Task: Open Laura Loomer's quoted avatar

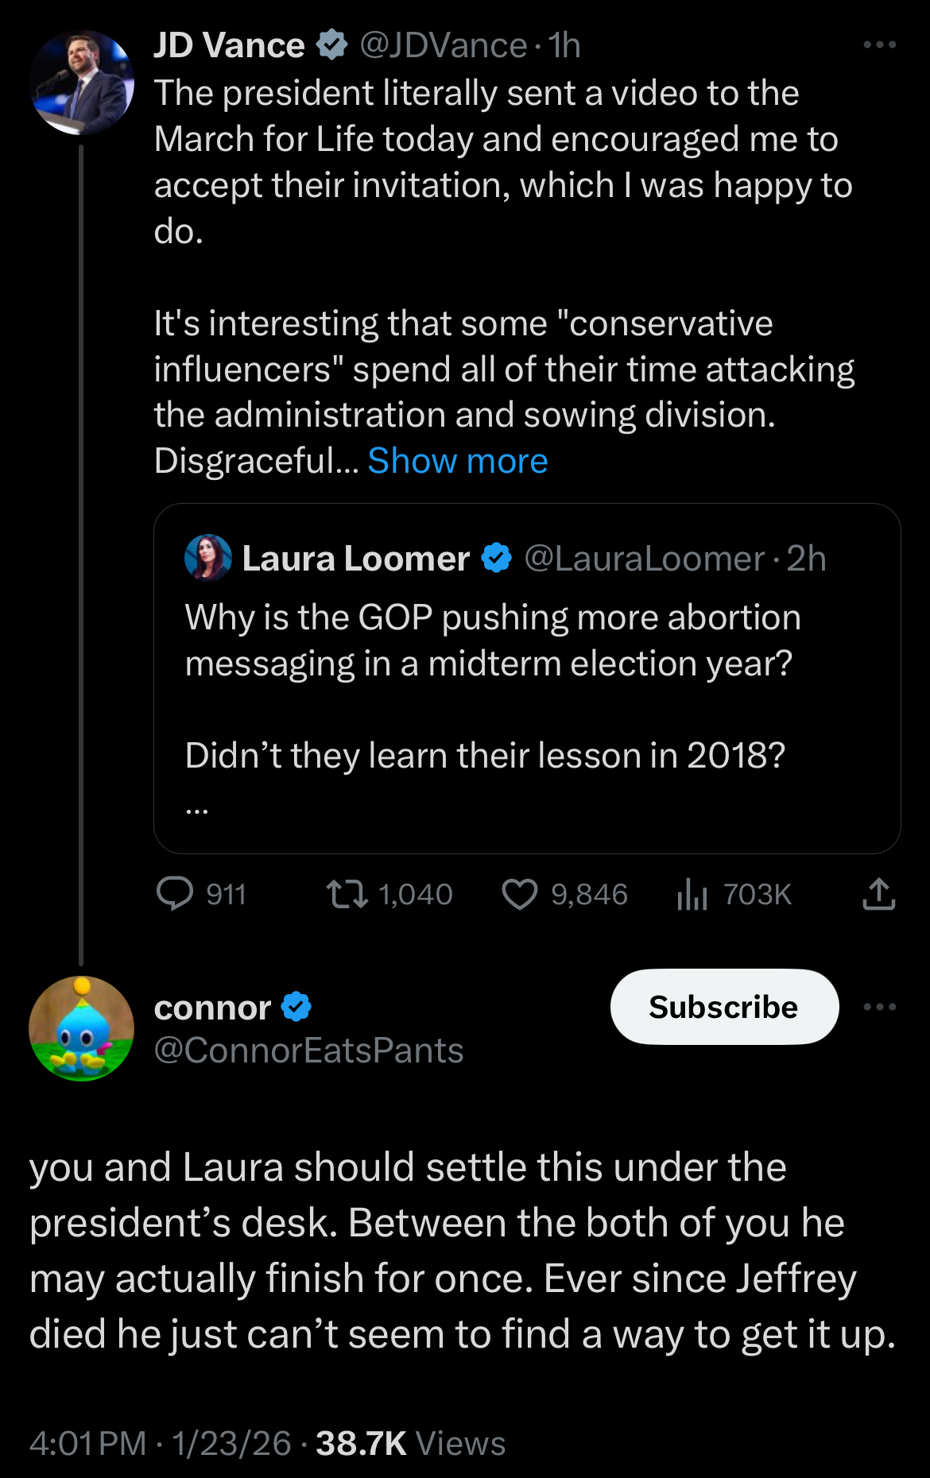Action: pos(208,558)
